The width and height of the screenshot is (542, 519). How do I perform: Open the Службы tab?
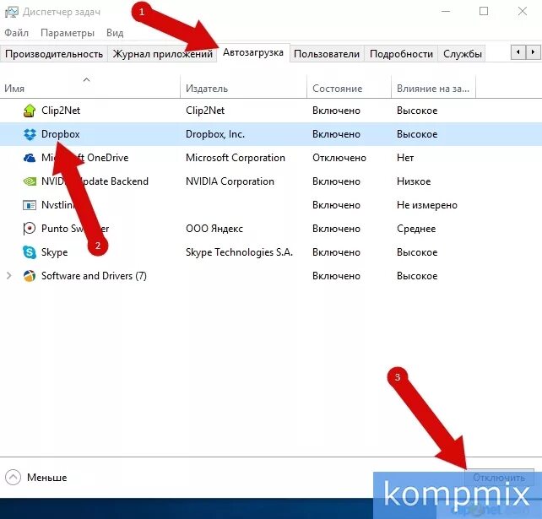[x=463, y=54]
